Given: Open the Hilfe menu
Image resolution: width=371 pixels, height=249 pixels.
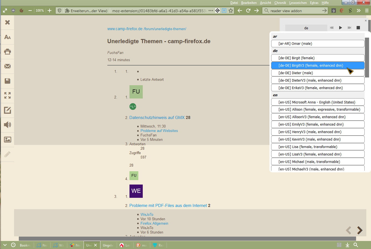Looking at the screenshot, I should click(325, 3).
